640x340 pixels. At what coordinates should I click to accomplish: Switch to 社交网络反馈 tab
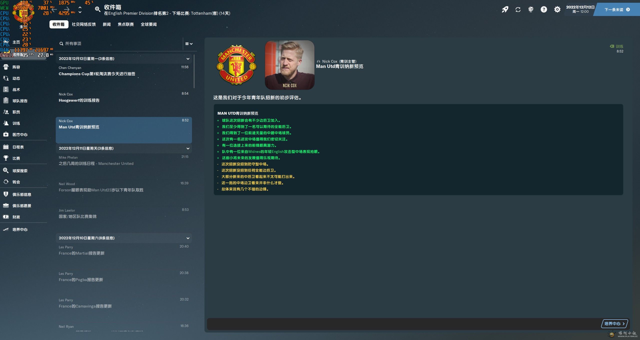pyautogui.click(x=84, y=24)
